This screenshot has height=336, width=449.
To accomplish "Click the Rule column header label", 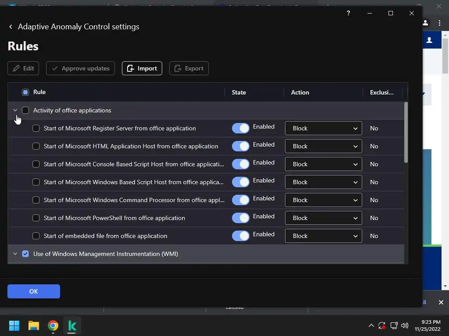I will pos(39,92).
